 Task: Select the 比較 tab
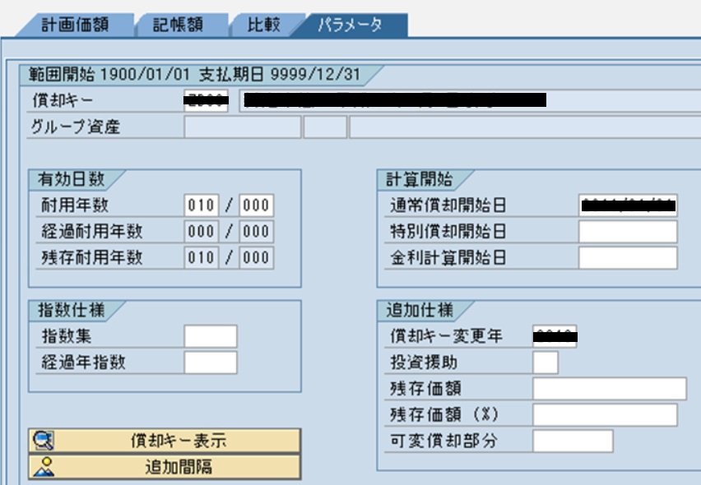click(264, 25)
